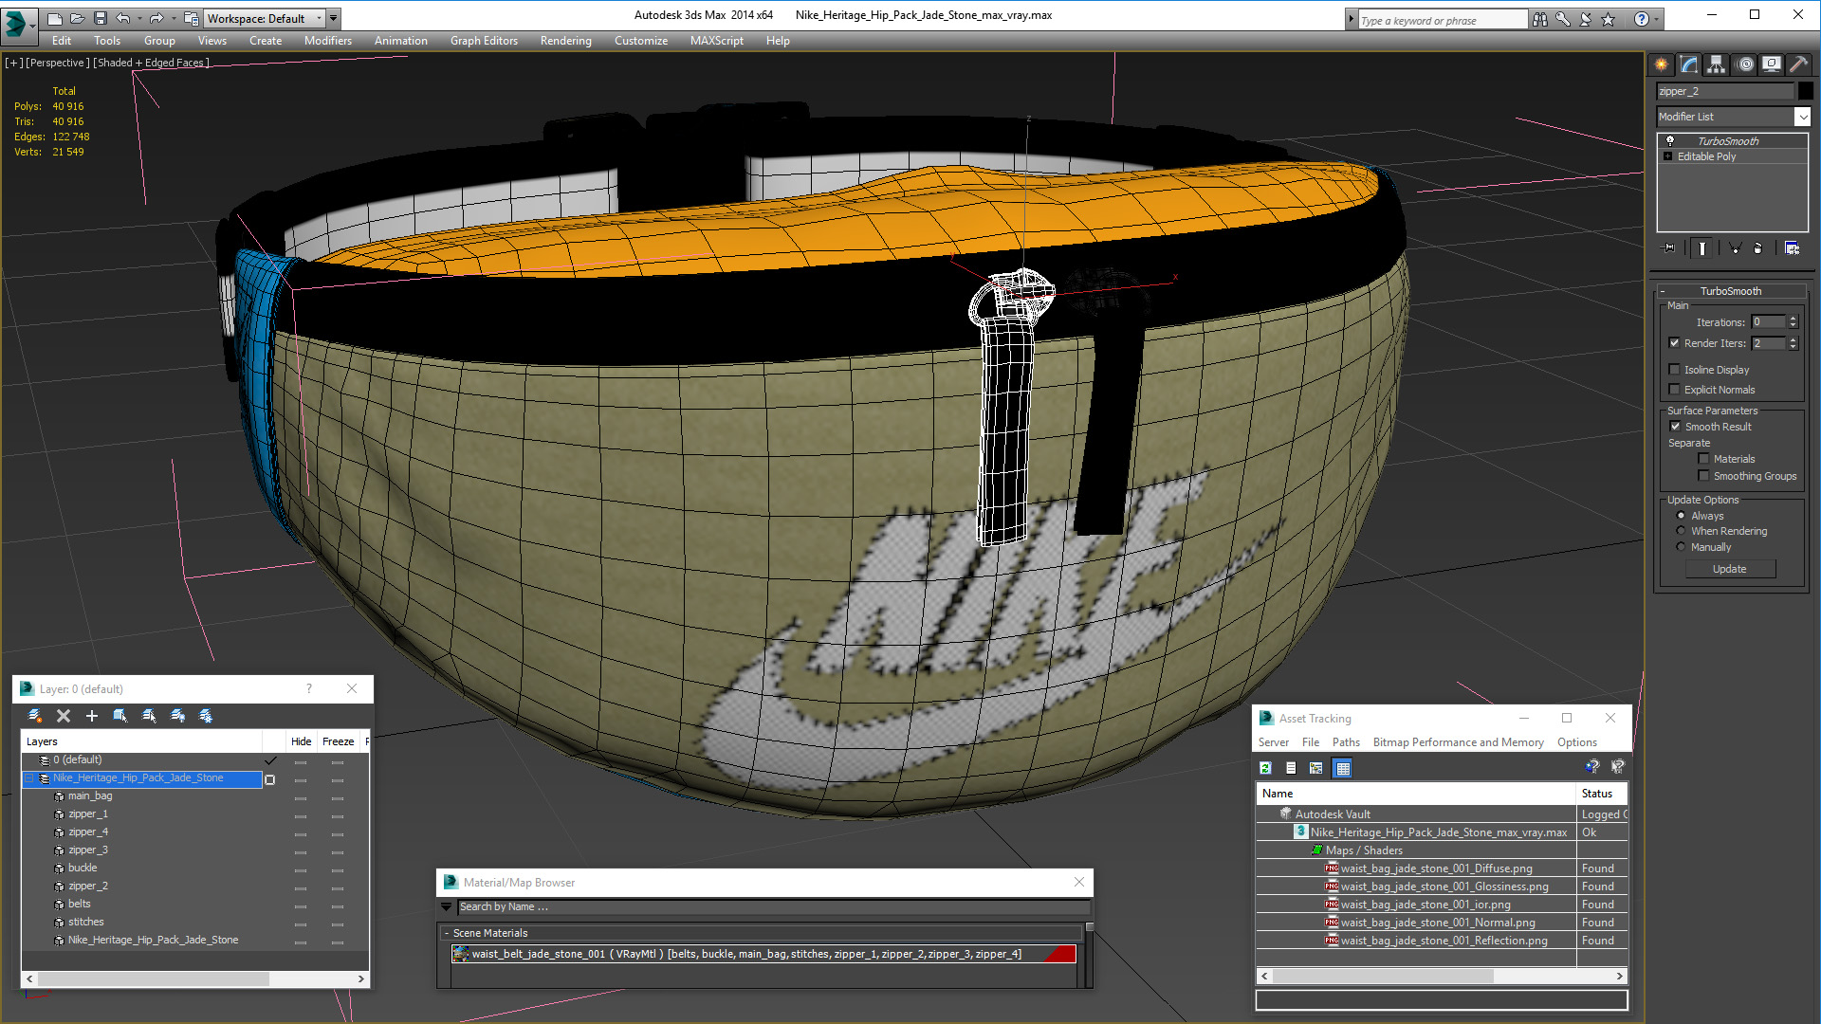Select the When Rendering update radio button

[1681, 531]
